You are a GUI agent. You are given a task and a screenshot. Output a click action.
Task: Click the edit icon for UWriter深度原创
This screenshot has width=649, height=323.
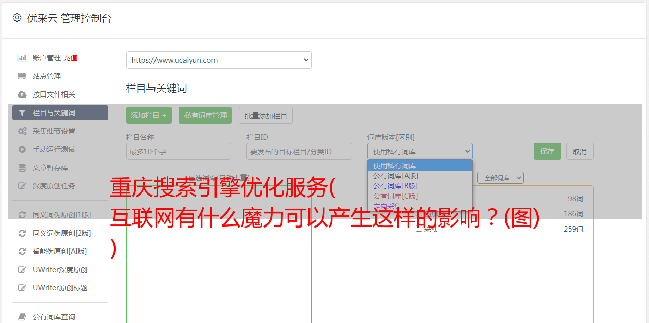(22, 270)
